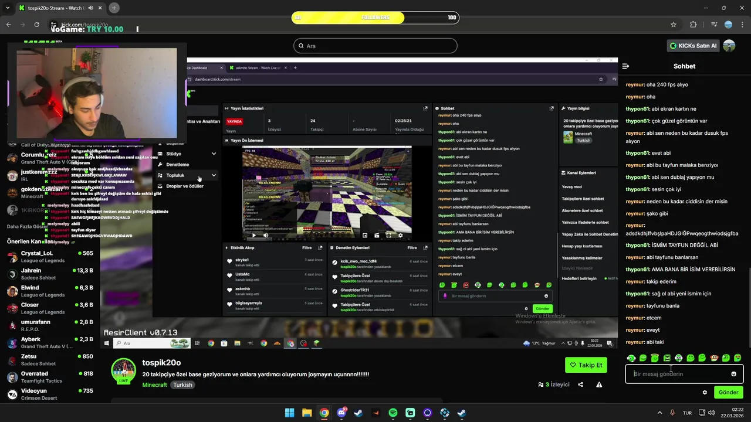The image size is (751, 422).
Task: Open the Overrated channel avatar
Action: point(12,377)
